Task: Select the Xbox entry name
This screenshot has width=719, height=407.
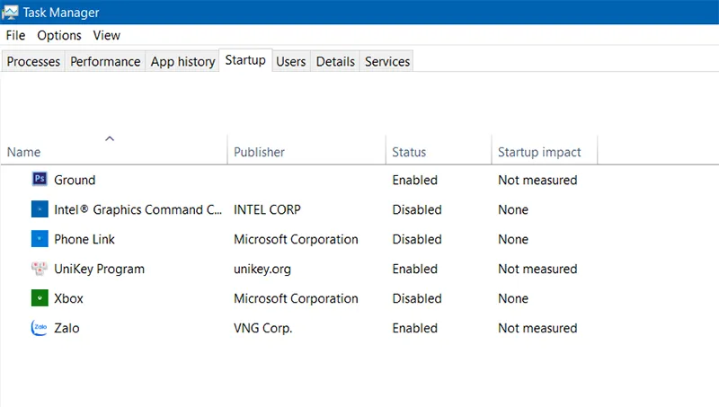Action: [69, 298]
